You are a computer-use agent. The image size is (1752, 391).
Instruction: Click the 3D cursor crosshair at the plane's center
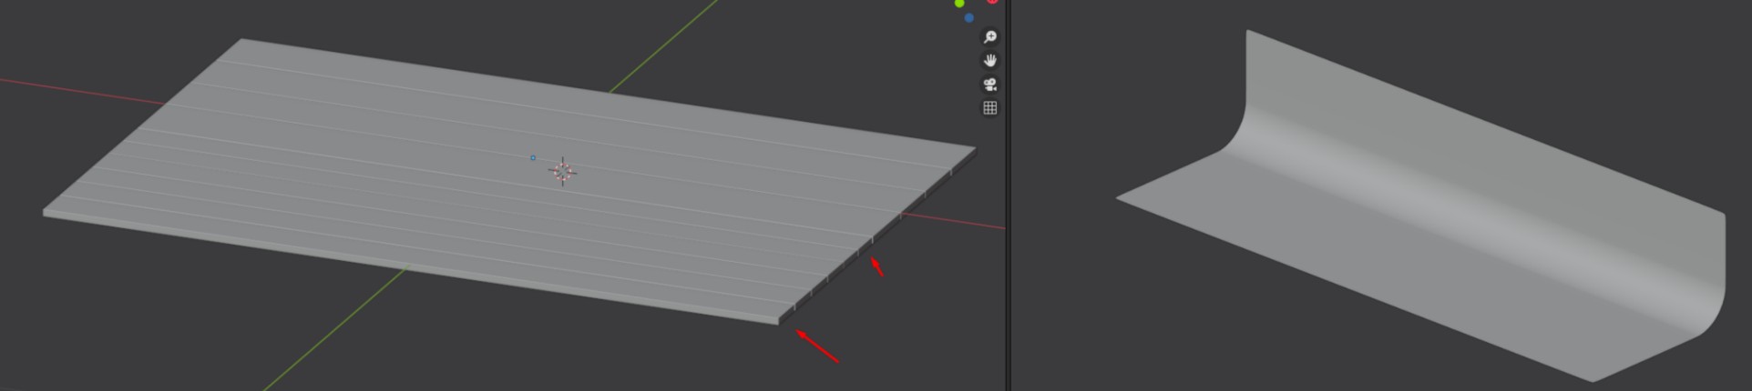point(563,171)
